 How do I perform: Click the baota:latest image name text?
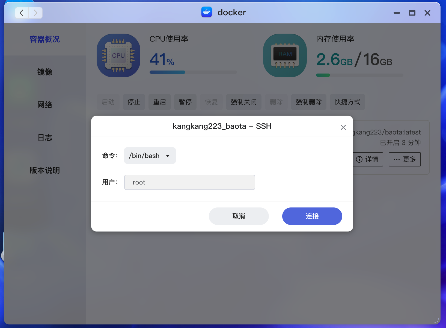(x=388, y=132)
